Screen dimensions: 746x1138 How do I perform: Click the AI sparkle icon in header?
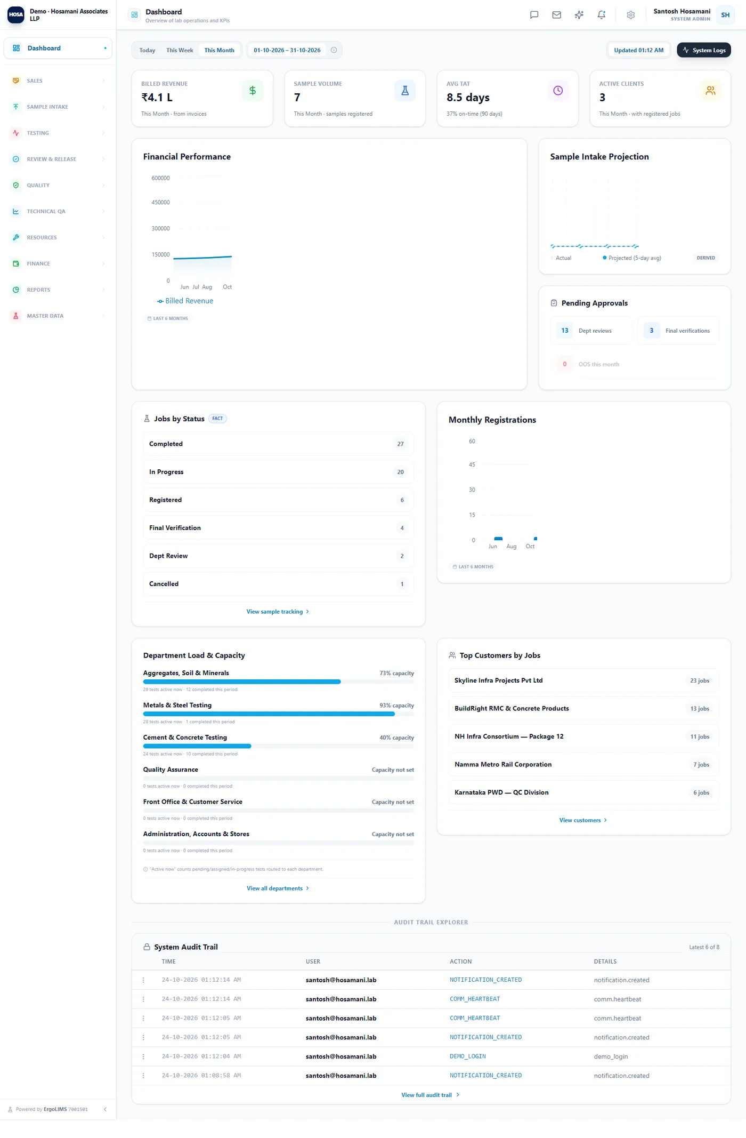coord(579,15)
